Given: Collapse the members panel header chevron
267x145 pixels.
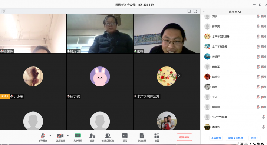Looking at the screenshot, I should click(204, 12).
